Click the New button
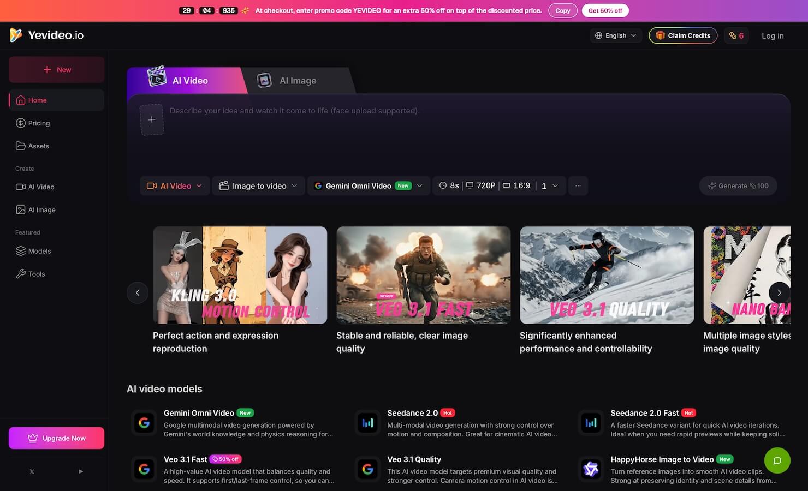The width and height of the screenshot is (808, 491). click(x=56, y=70)
